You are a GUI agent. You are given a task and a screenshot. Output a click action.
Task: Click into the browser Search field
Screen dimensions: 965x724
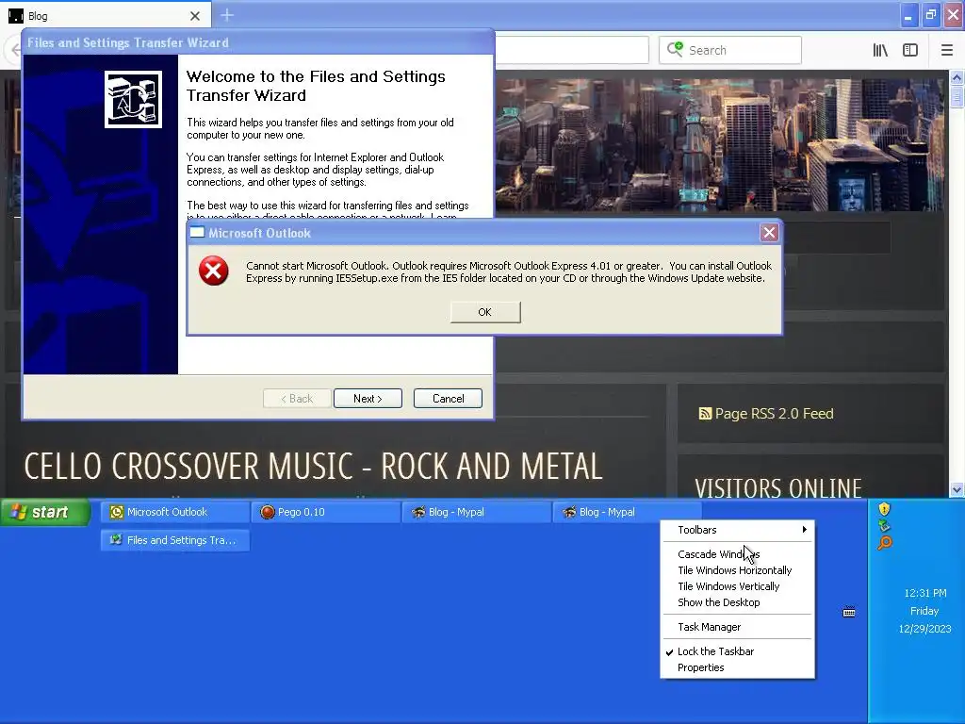[x=730, y=50]
